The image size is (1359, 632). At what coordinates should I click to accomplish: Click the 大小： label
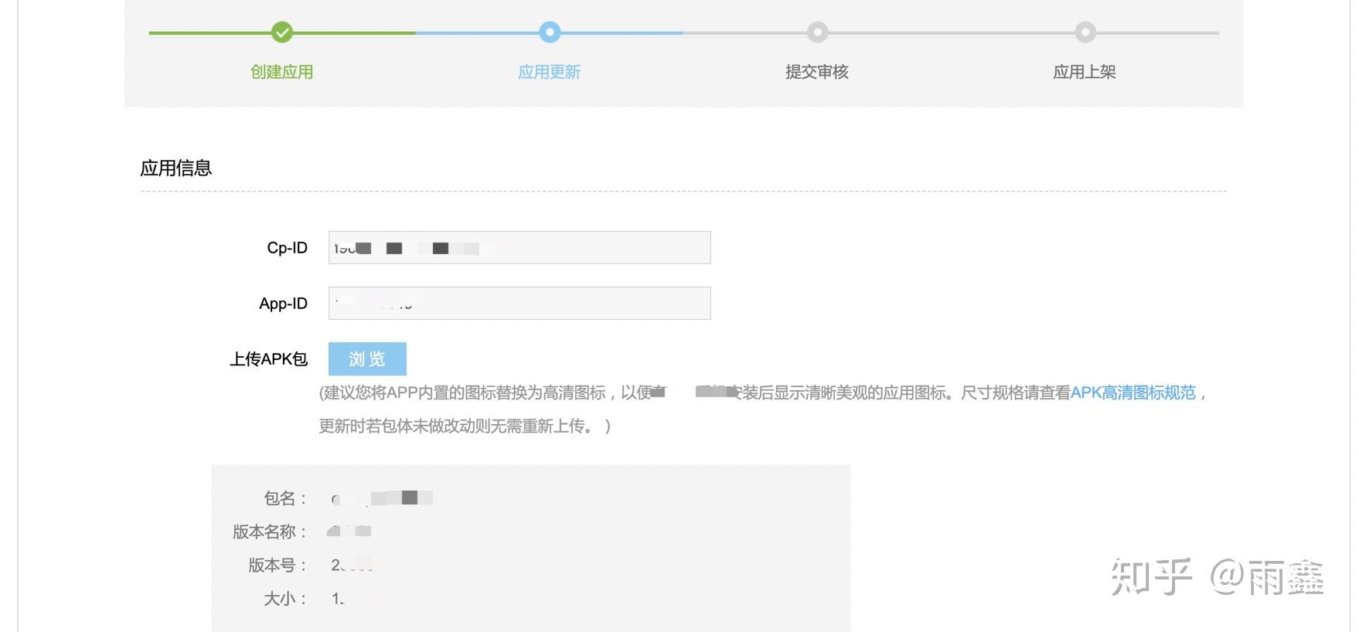click(x=285, y=599)
